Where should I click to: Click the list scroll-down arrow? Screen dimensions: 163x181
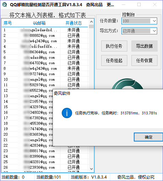[91, 169]
